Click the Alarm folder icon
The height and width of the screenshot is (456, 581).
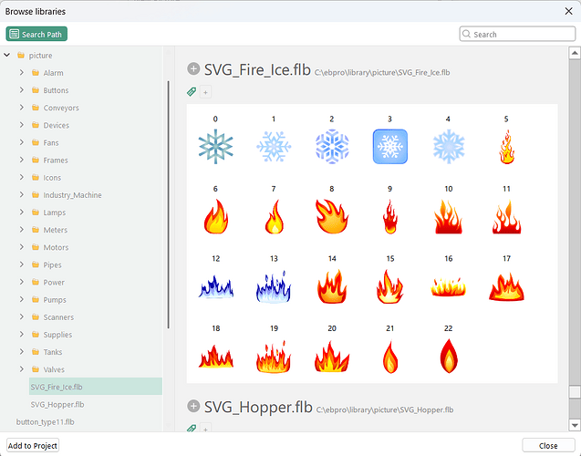pos(35,73)
